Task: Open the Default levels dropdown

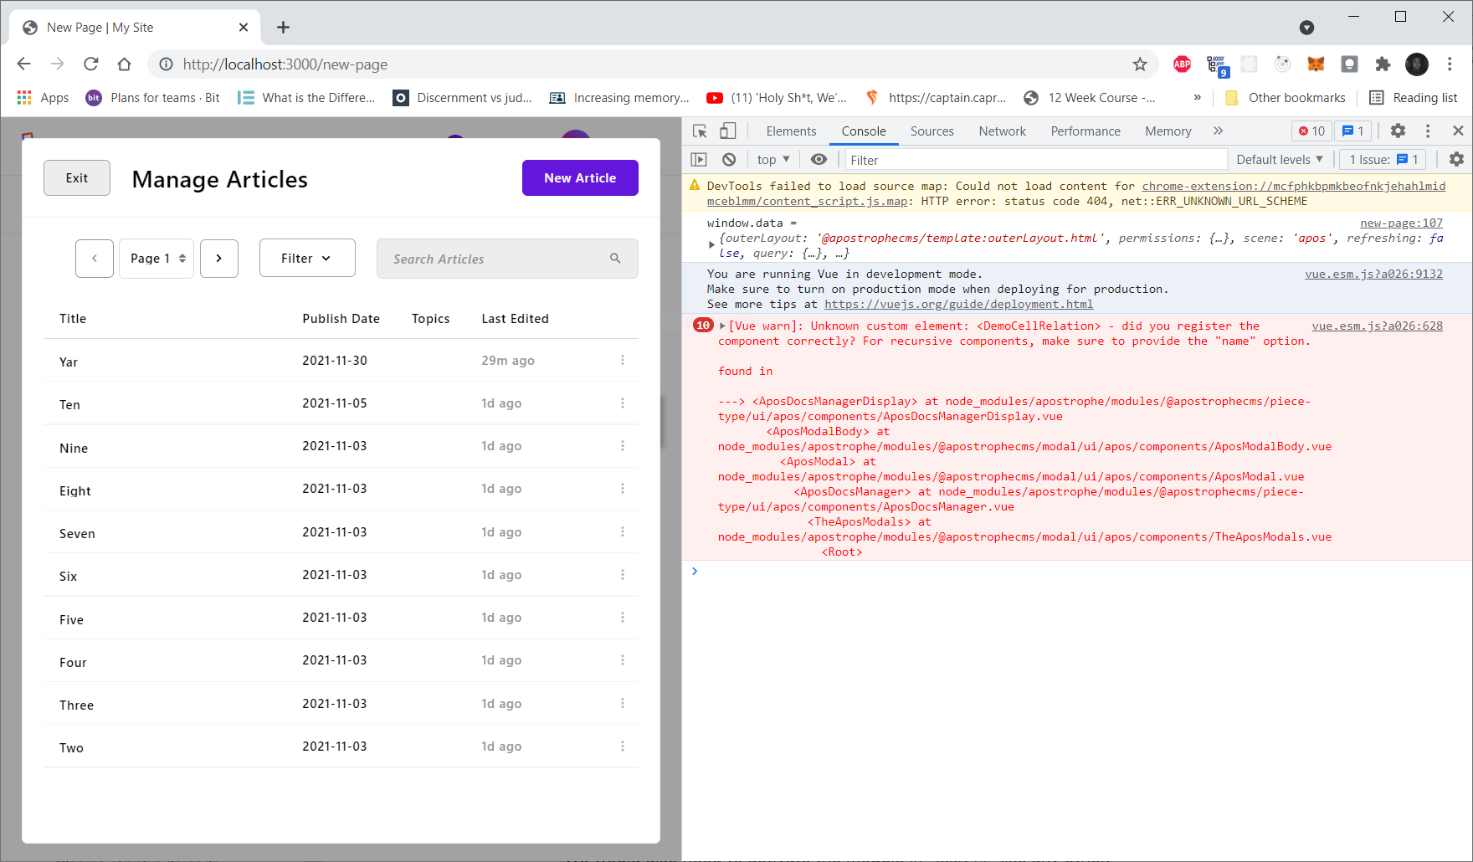Action: pyautogui.click(x=1279, y=159)
